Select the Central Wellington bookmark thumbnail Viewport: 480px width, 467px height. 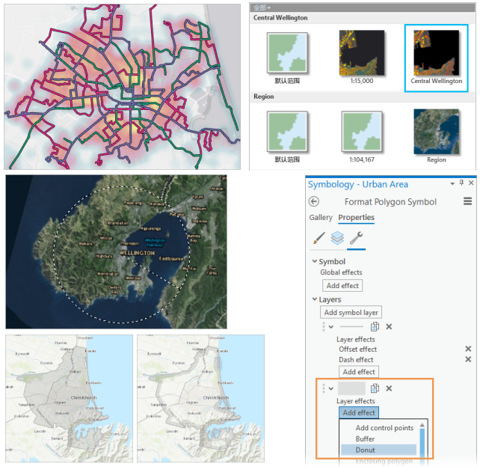coord(436,52)
